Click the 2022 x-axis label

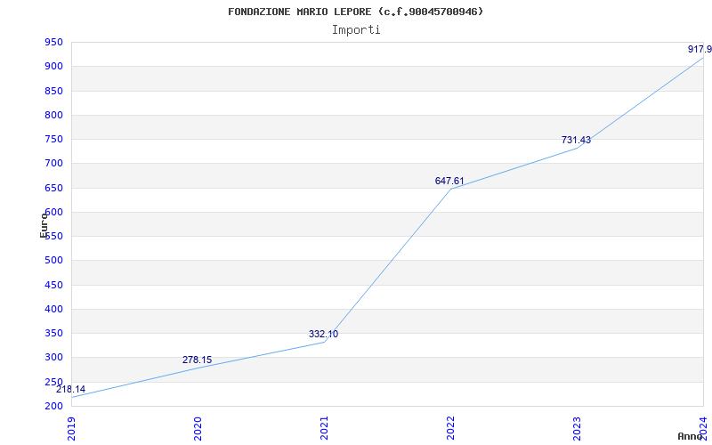(x=450, y=429)
